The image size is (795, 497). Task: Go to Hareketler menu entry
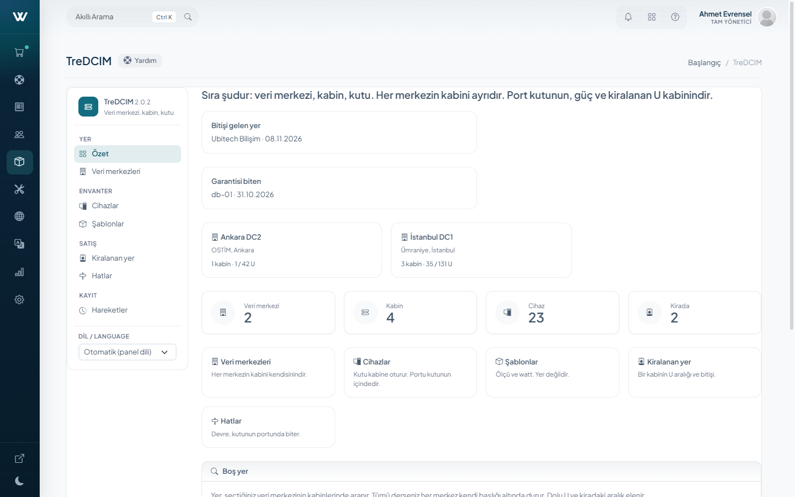coord(128,310)
